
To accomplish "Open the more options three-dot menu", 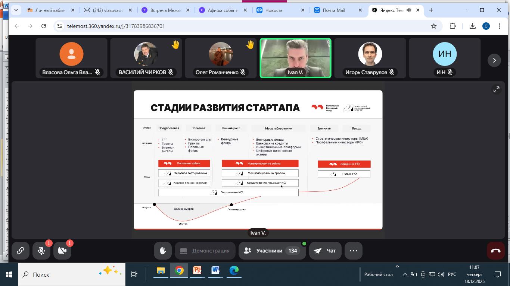I will tap(354, 251).
